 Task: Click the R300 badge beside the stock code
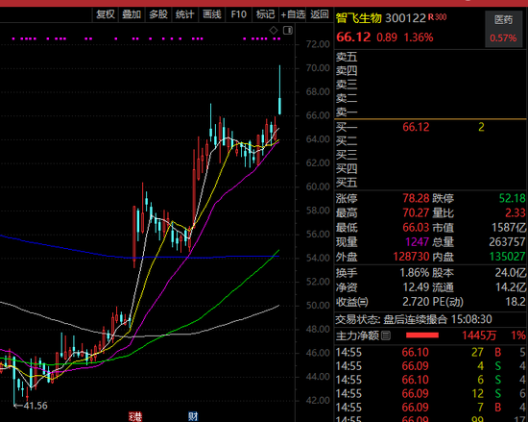click(x=437, y=17)
